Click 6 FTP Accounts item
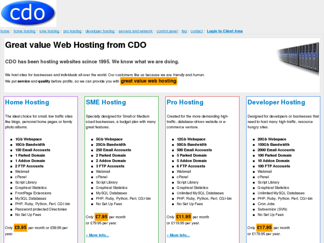Screen dimensions: 324x243 pos(191,166)
